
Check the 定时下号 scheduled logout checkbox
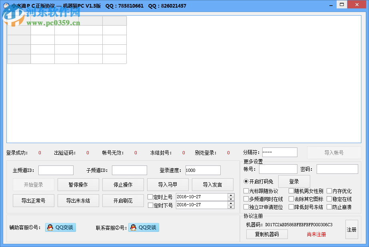coord(150,205)
